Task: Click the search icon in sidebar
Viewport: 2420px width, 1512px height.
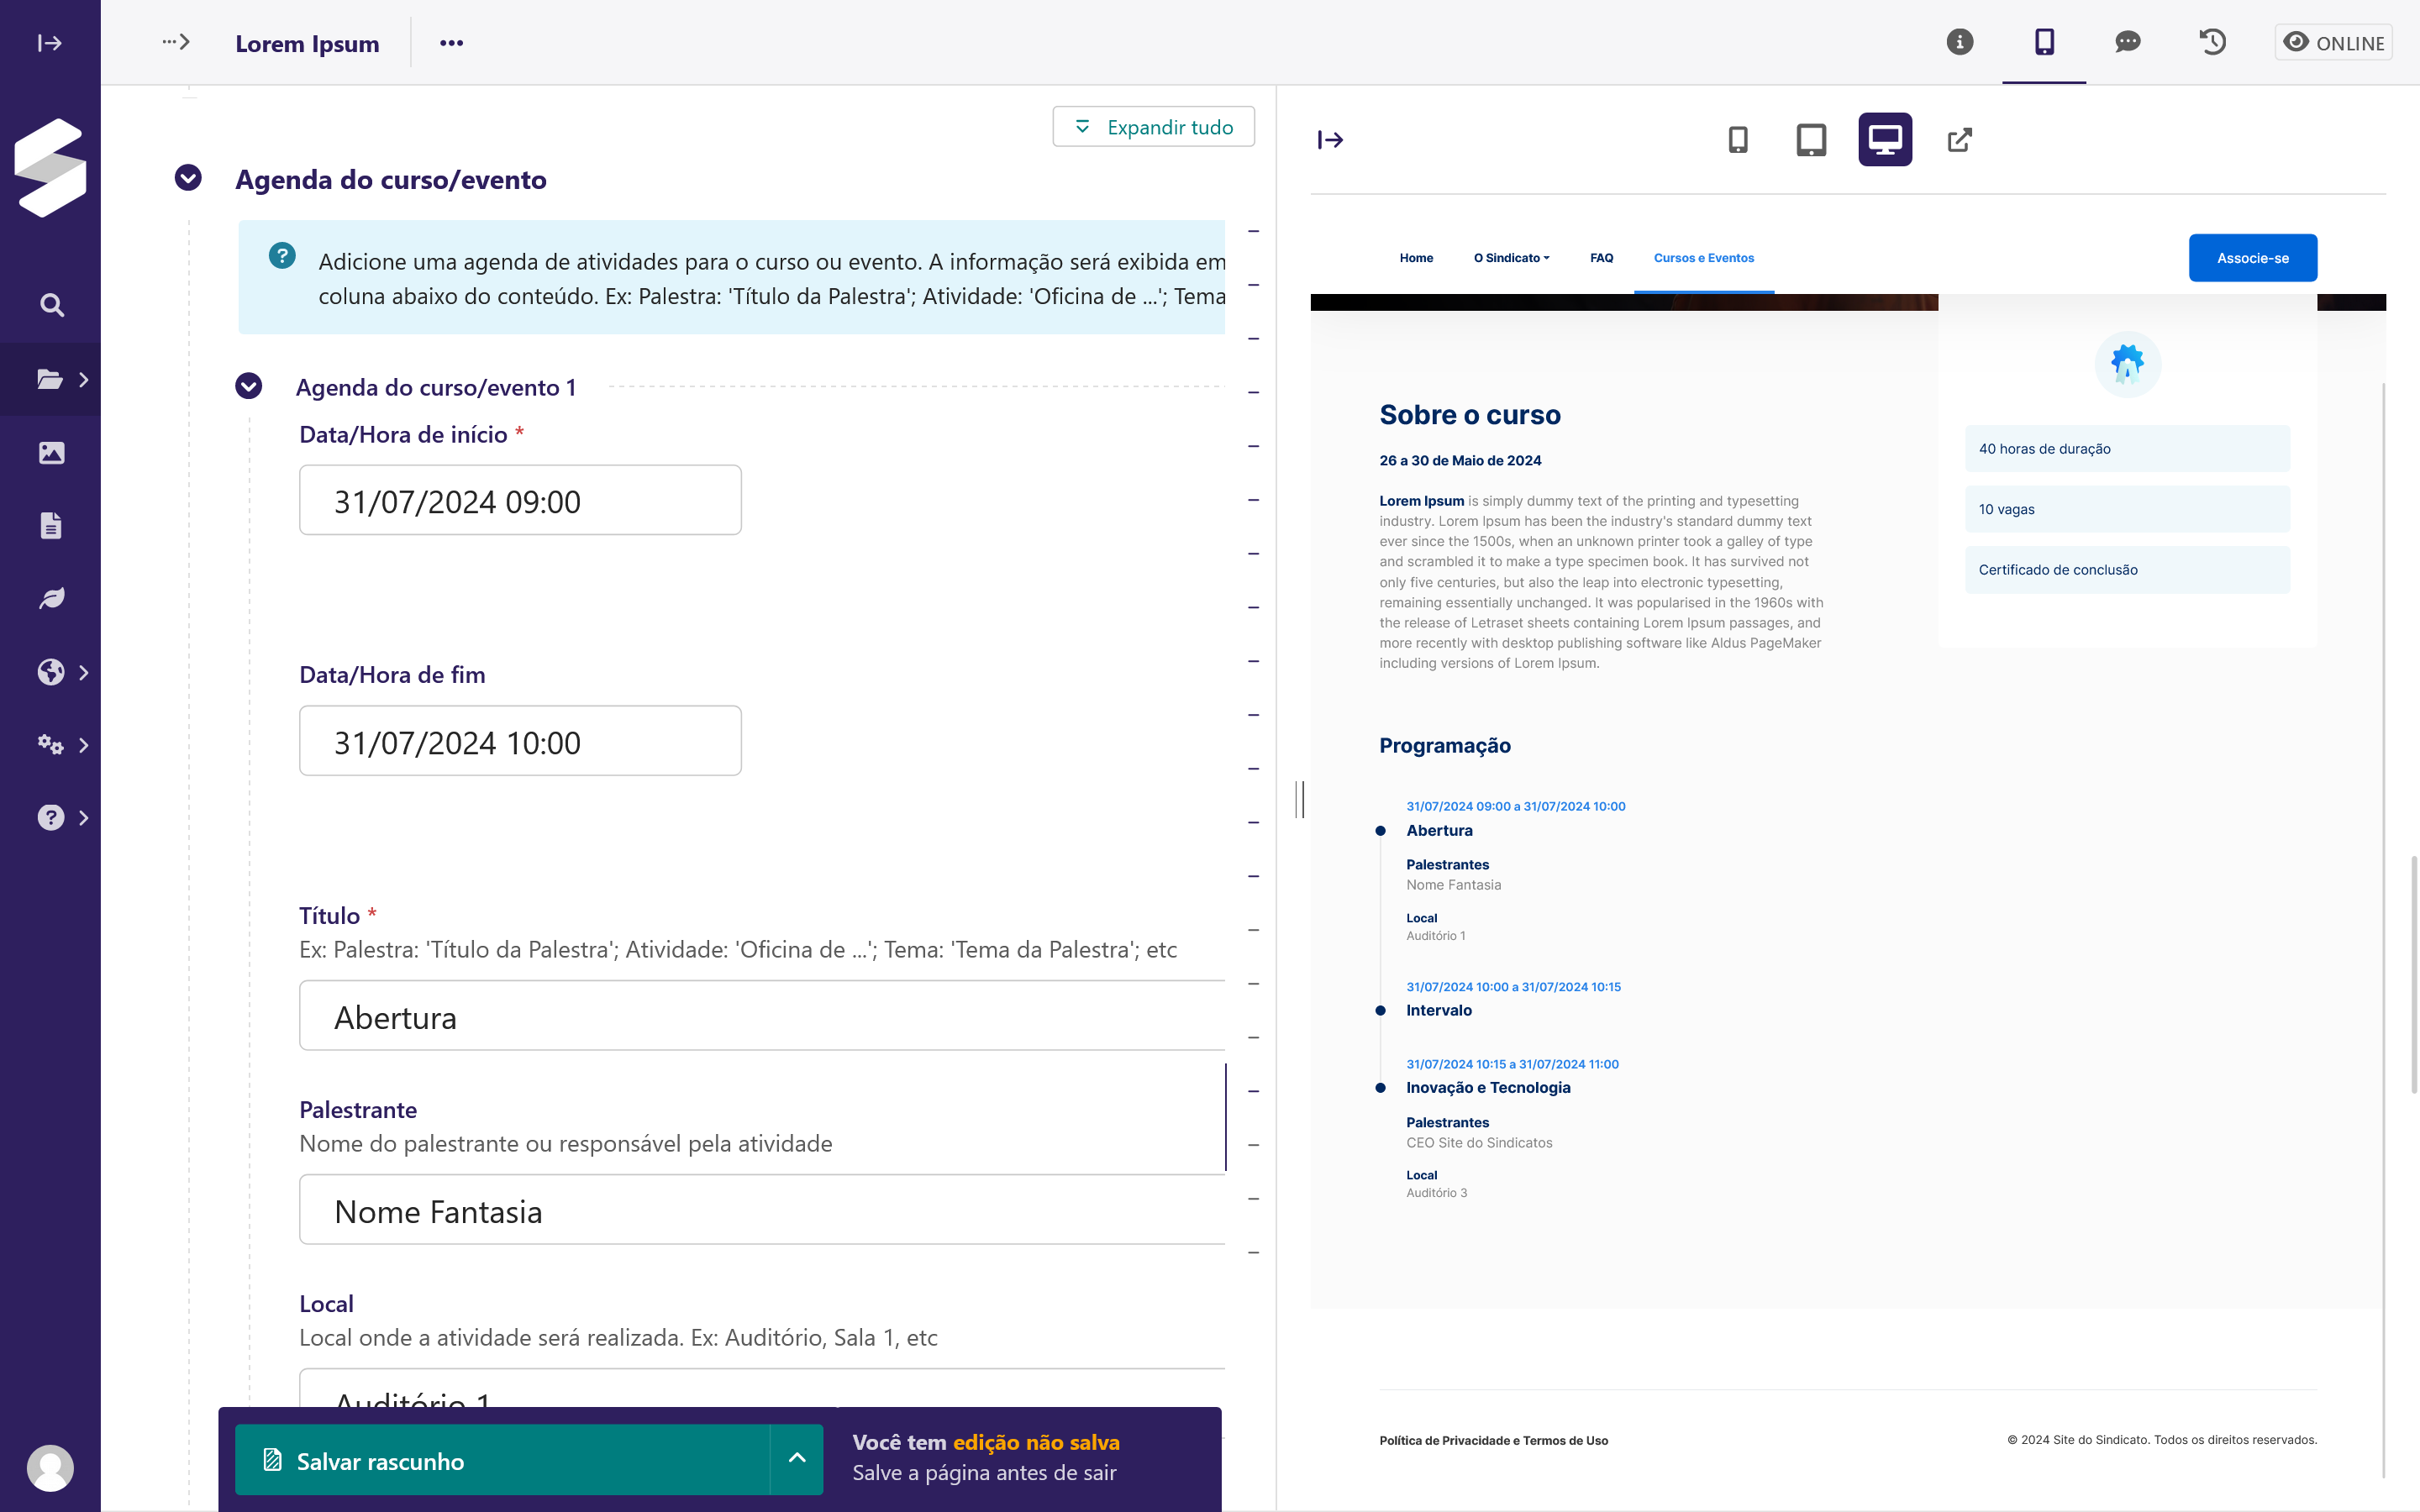Action: pyautogui.click(x=51, y=305)
